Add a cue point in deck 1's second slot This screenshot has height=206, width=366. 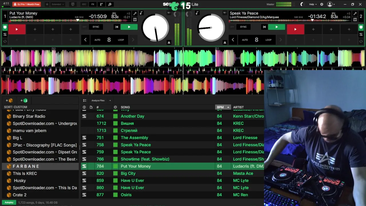(x=35, y=29)
